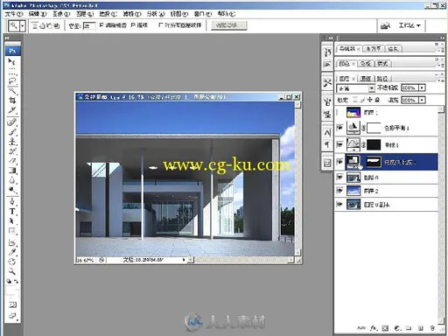The width and height of the screenshot is (448, 336).
Task: Select the Horizontal Type tool
Action: (x=12, y=212)
